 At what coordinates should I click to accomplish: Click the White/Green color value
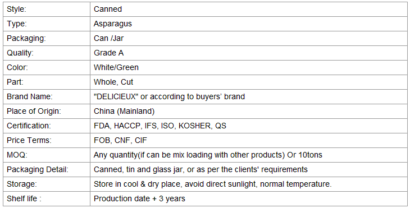pyautogui.click(x=116, y=67)
